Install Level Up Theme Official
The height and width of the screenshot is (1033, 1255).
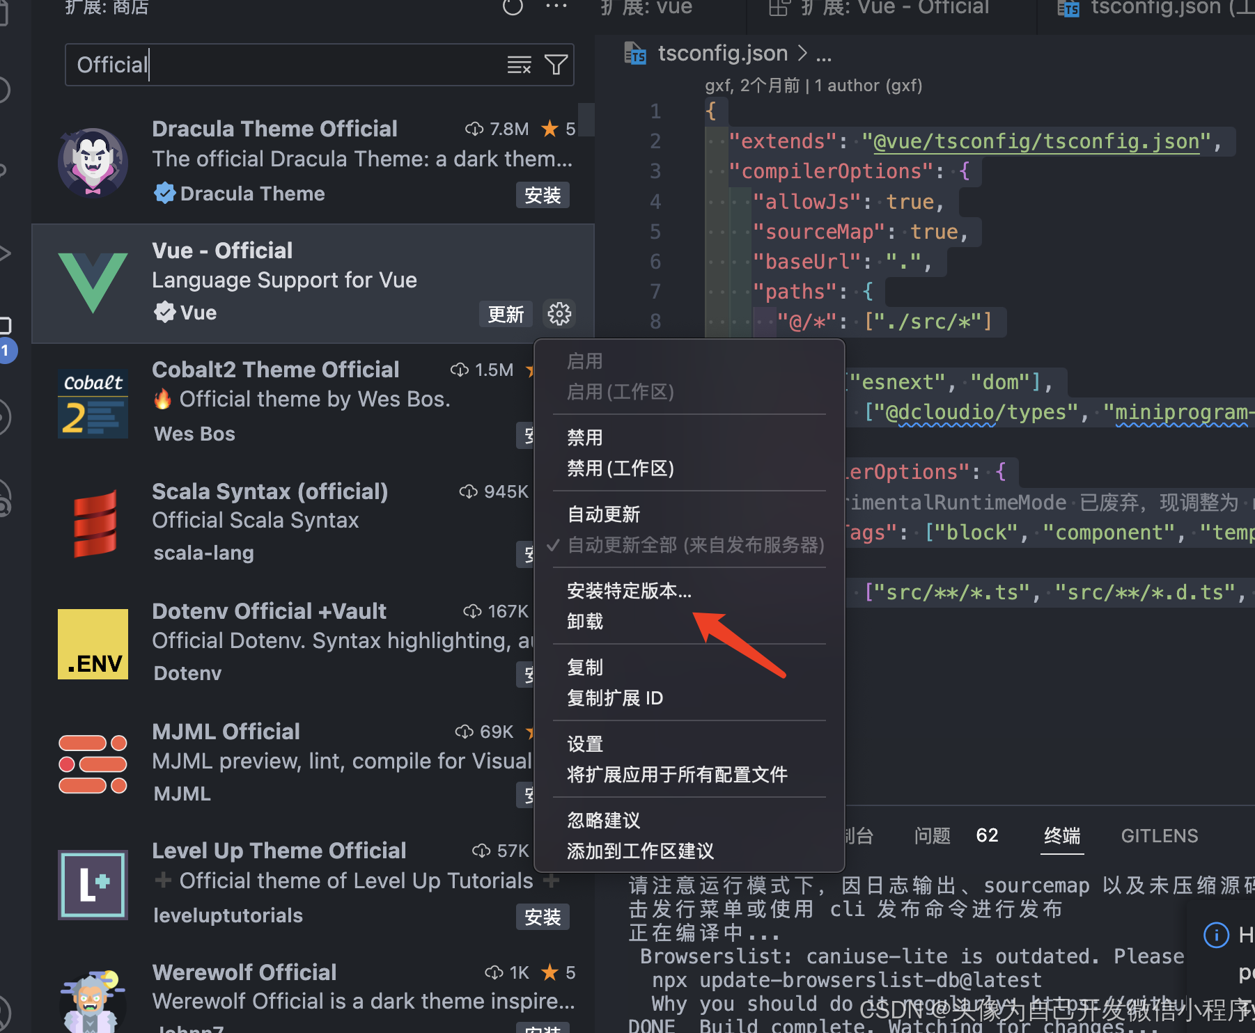[x=543, y=917]
